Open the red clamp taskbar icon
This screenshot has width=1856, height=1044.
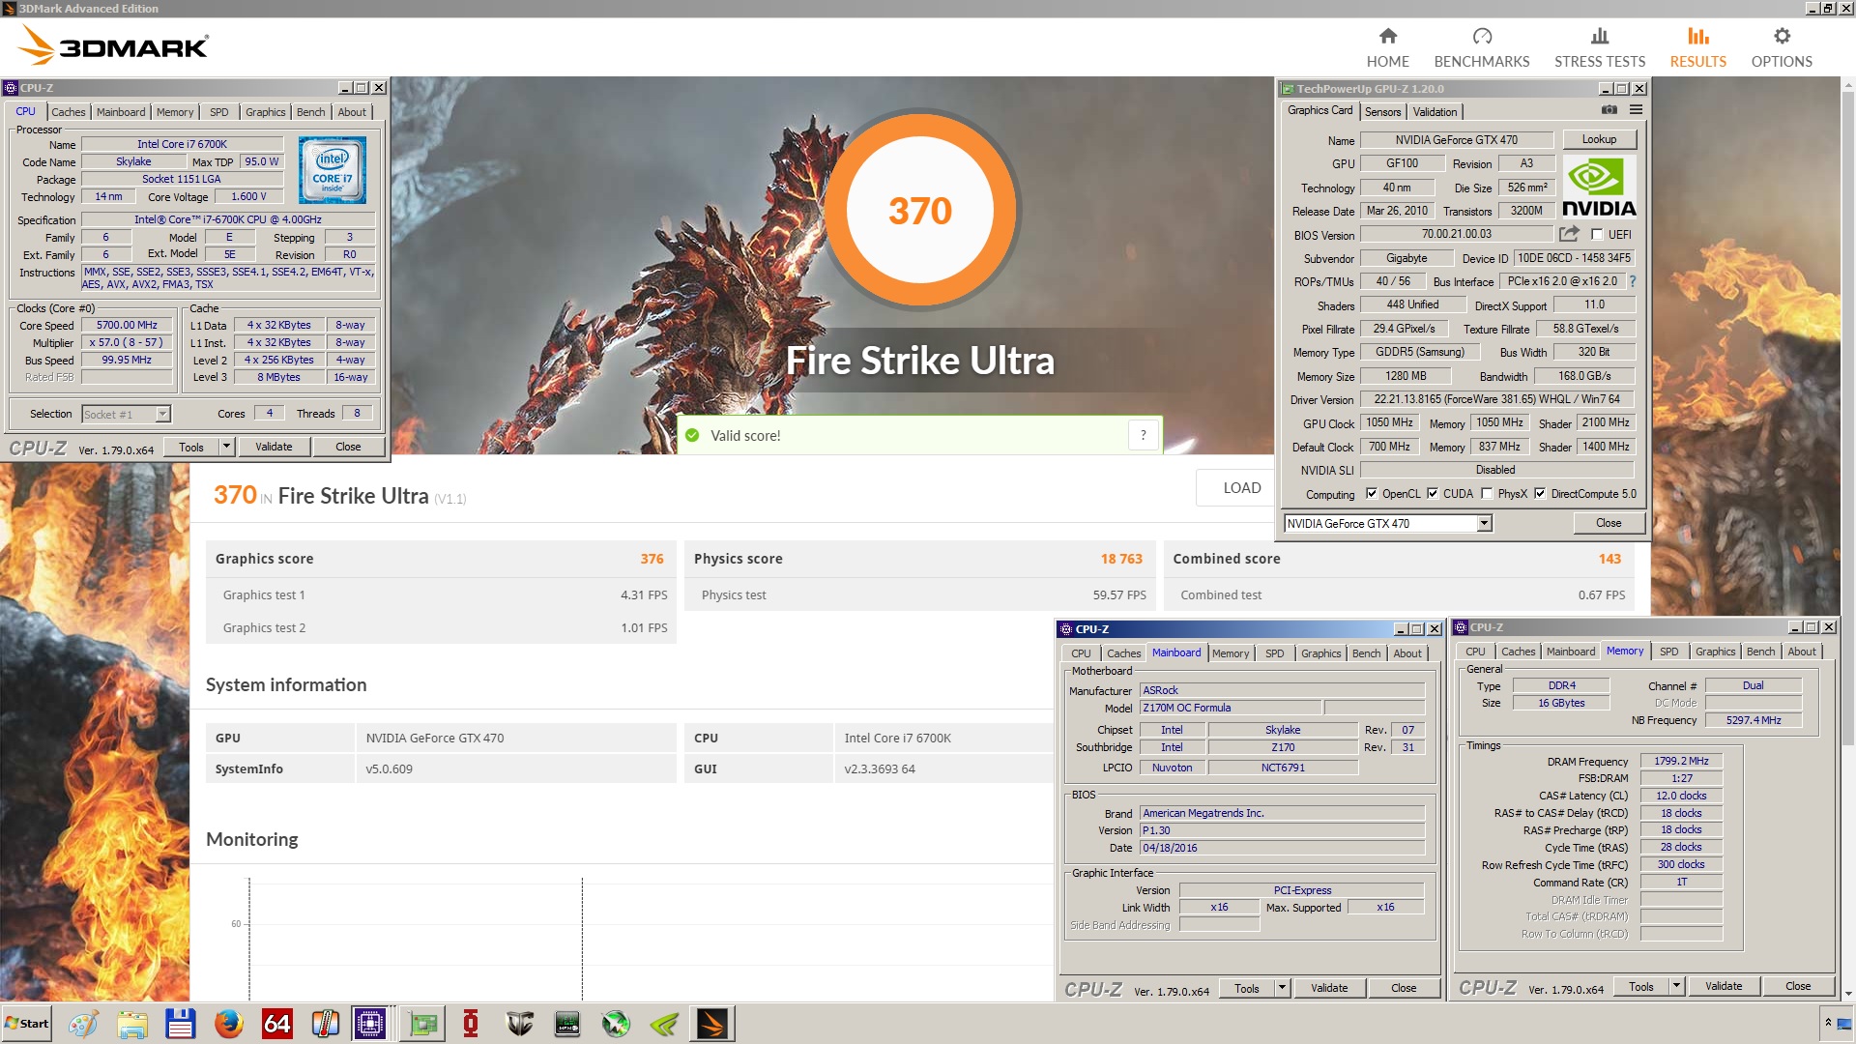coord(471,1024)
